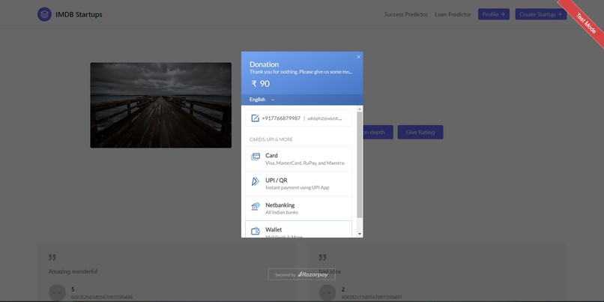The height and width of the screenshot is (302, 604).
Task: Choose the UPI / QR icon
Action: tap(256, 181)
